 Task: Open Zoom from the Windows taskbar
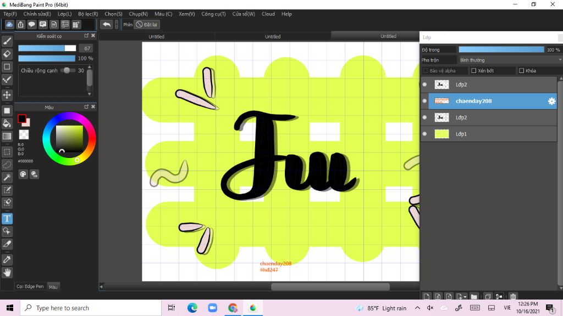click(x=213, y=308)
